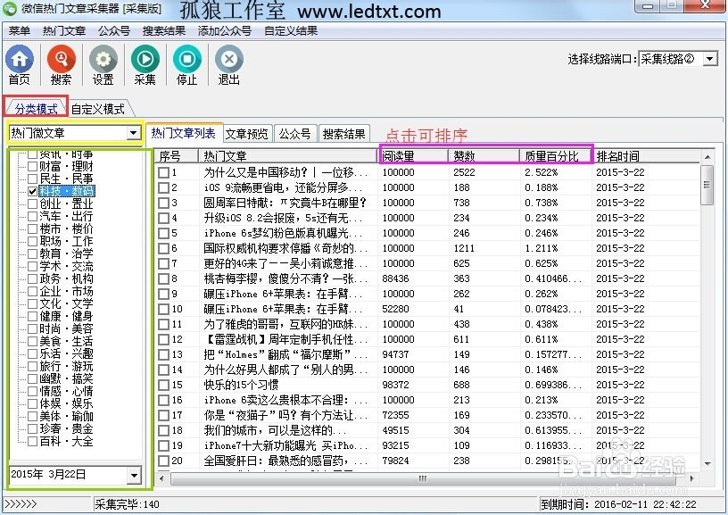Open the 菜单 menu

pyautogui.click(x=20, y=31)
